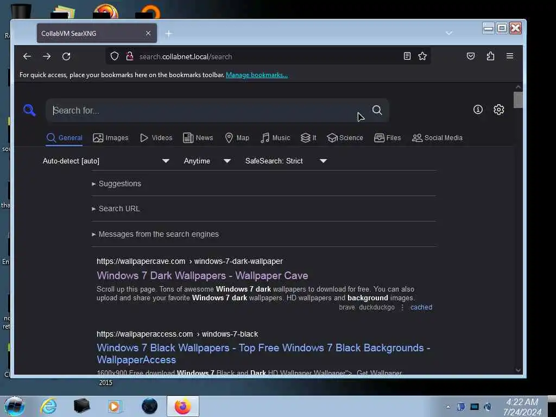Show site security info via padlock icon

pos(130,56)
